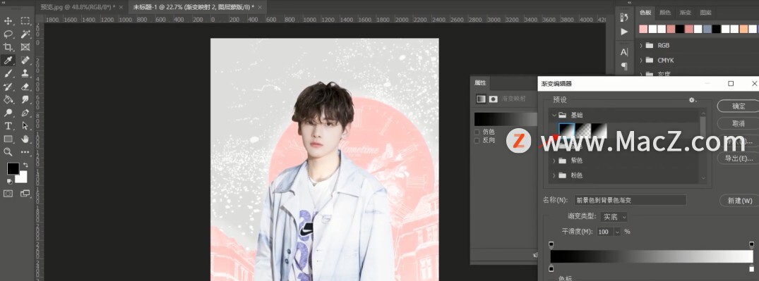Select the Crop tool

click(x=8, y=47)
